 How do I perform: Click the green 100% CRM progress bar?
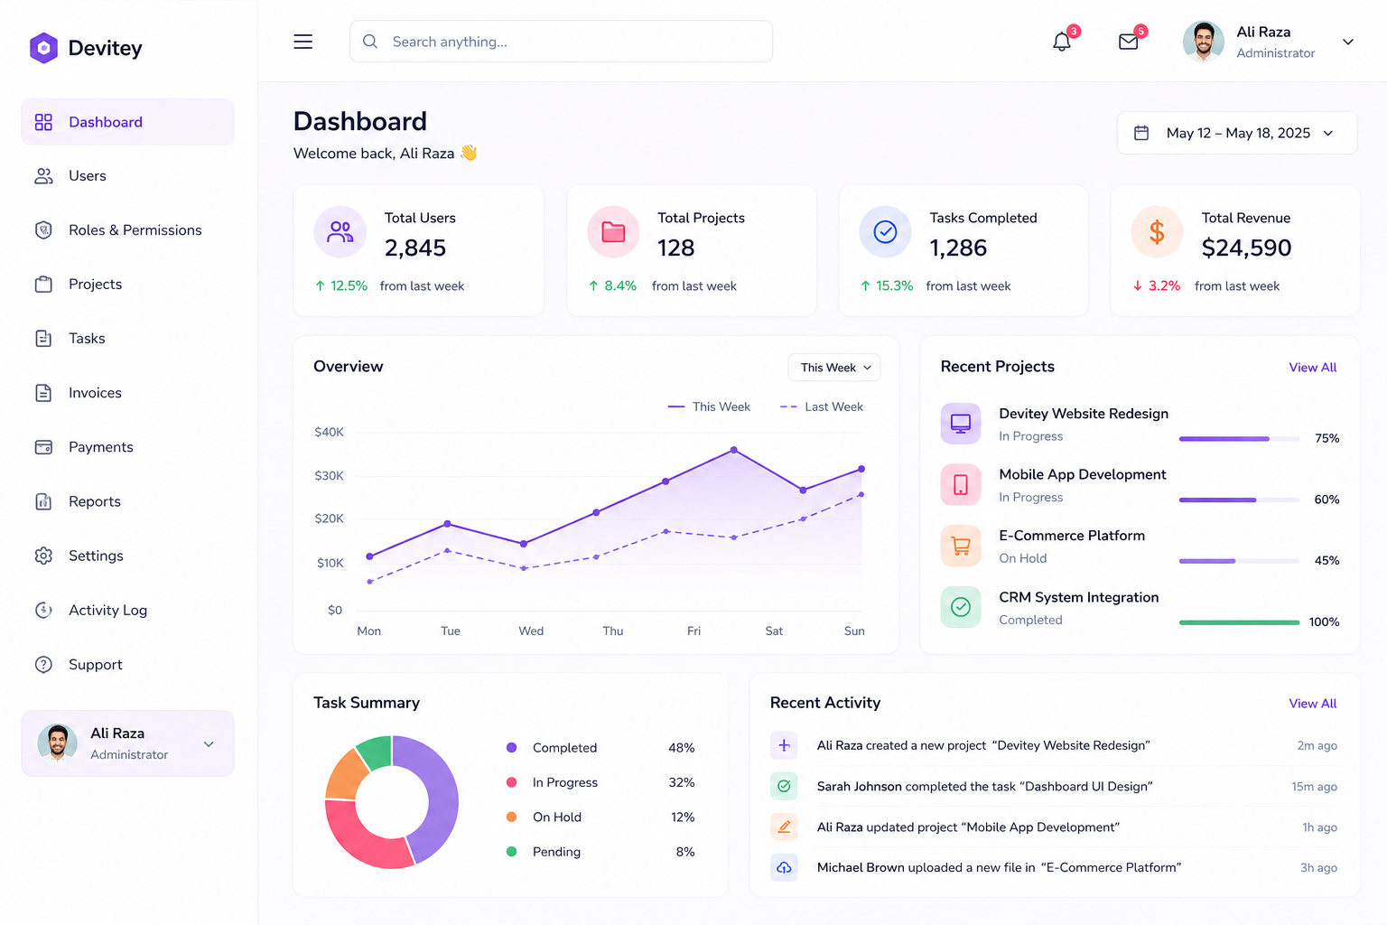tap(1239, 622)
